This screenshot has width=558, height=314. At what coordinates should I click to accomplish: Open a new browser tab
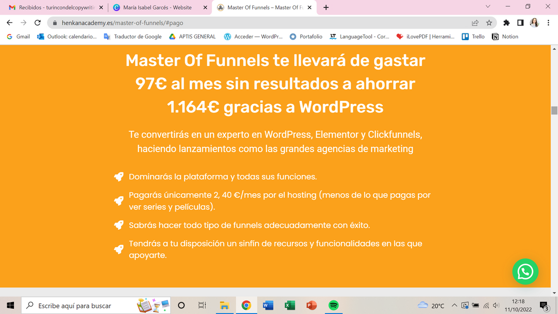click(326, 7)
